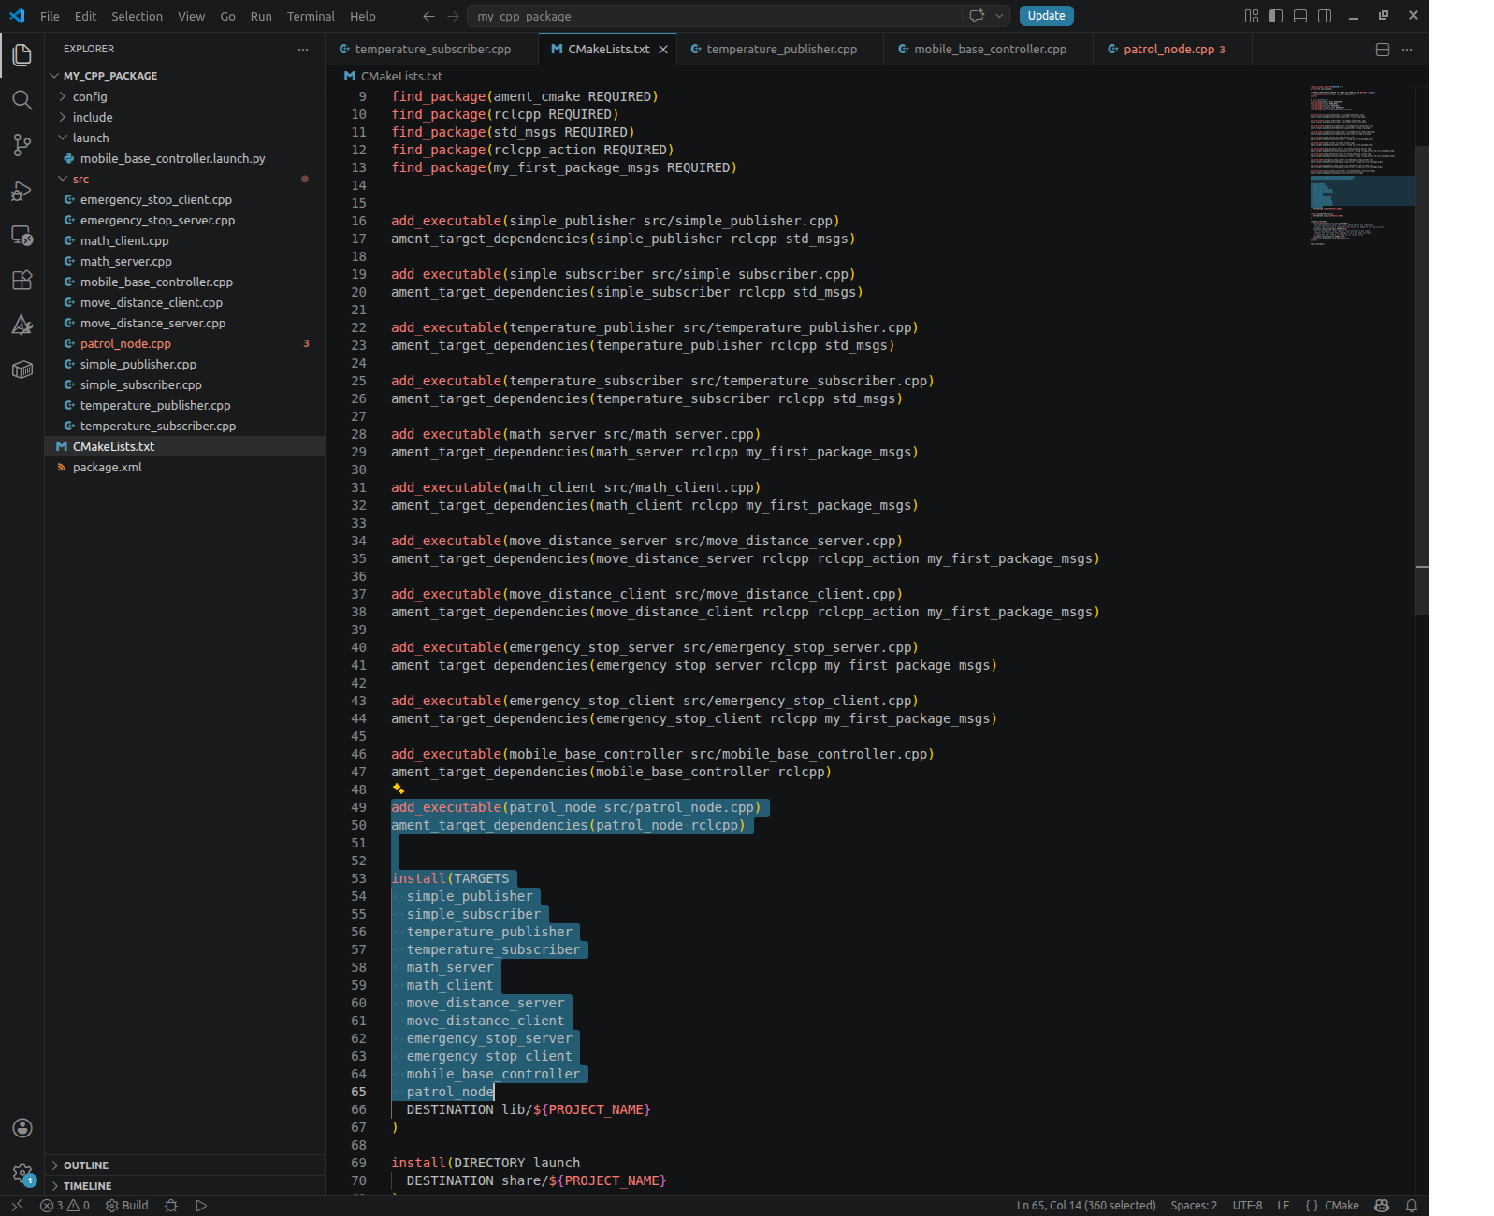
Task: Click the code action sparkle on line 48
Action: point(399,789)
